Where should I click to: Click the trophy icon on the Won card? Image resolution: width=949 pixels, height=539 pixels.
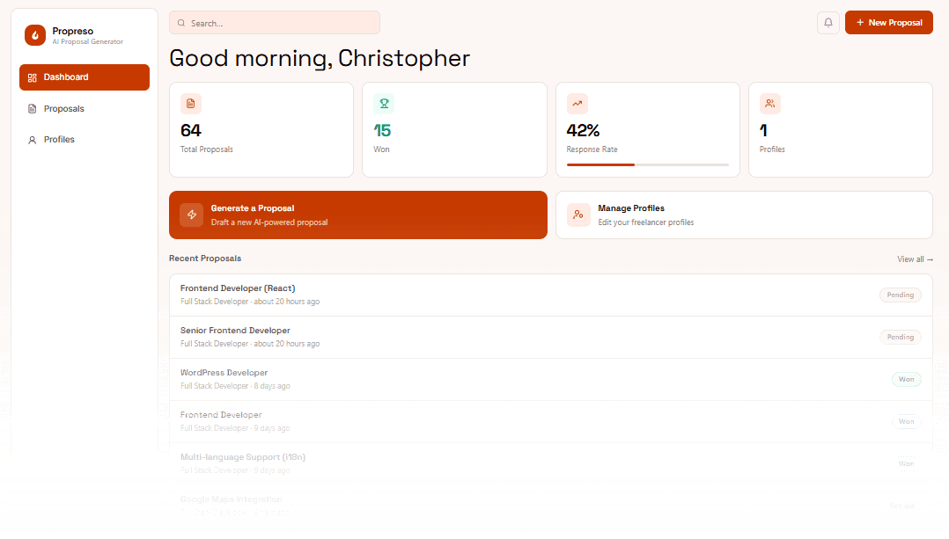pyautogui.click(x=383, y=103)
